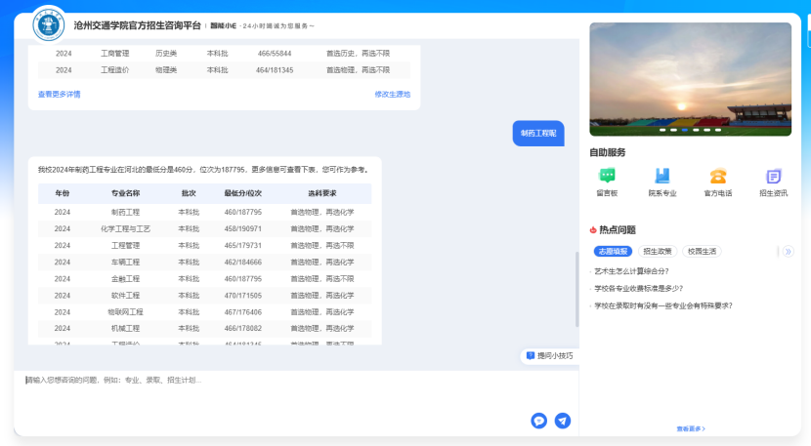Expand hot topic tabs with double-chevron arrow

(788, 252)
